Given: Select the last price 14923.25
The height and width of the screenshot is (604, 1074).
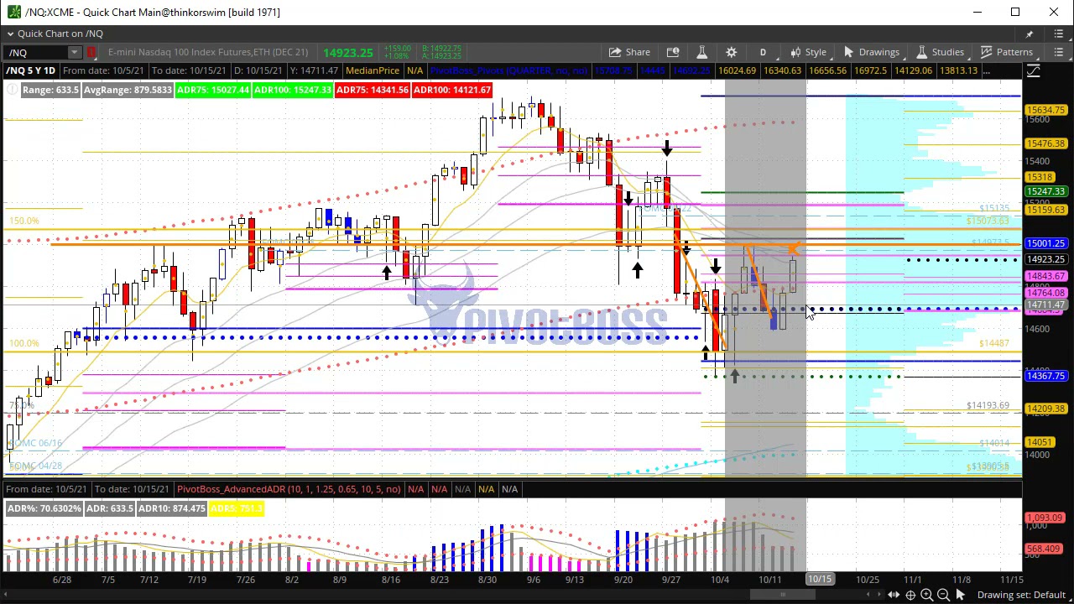Looking at the screenshot, I should 348,53.
